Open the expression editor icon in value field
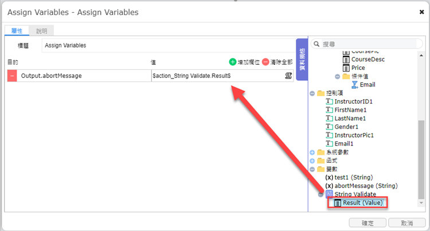This screenshot has height=231, width=430. point(288,76)
